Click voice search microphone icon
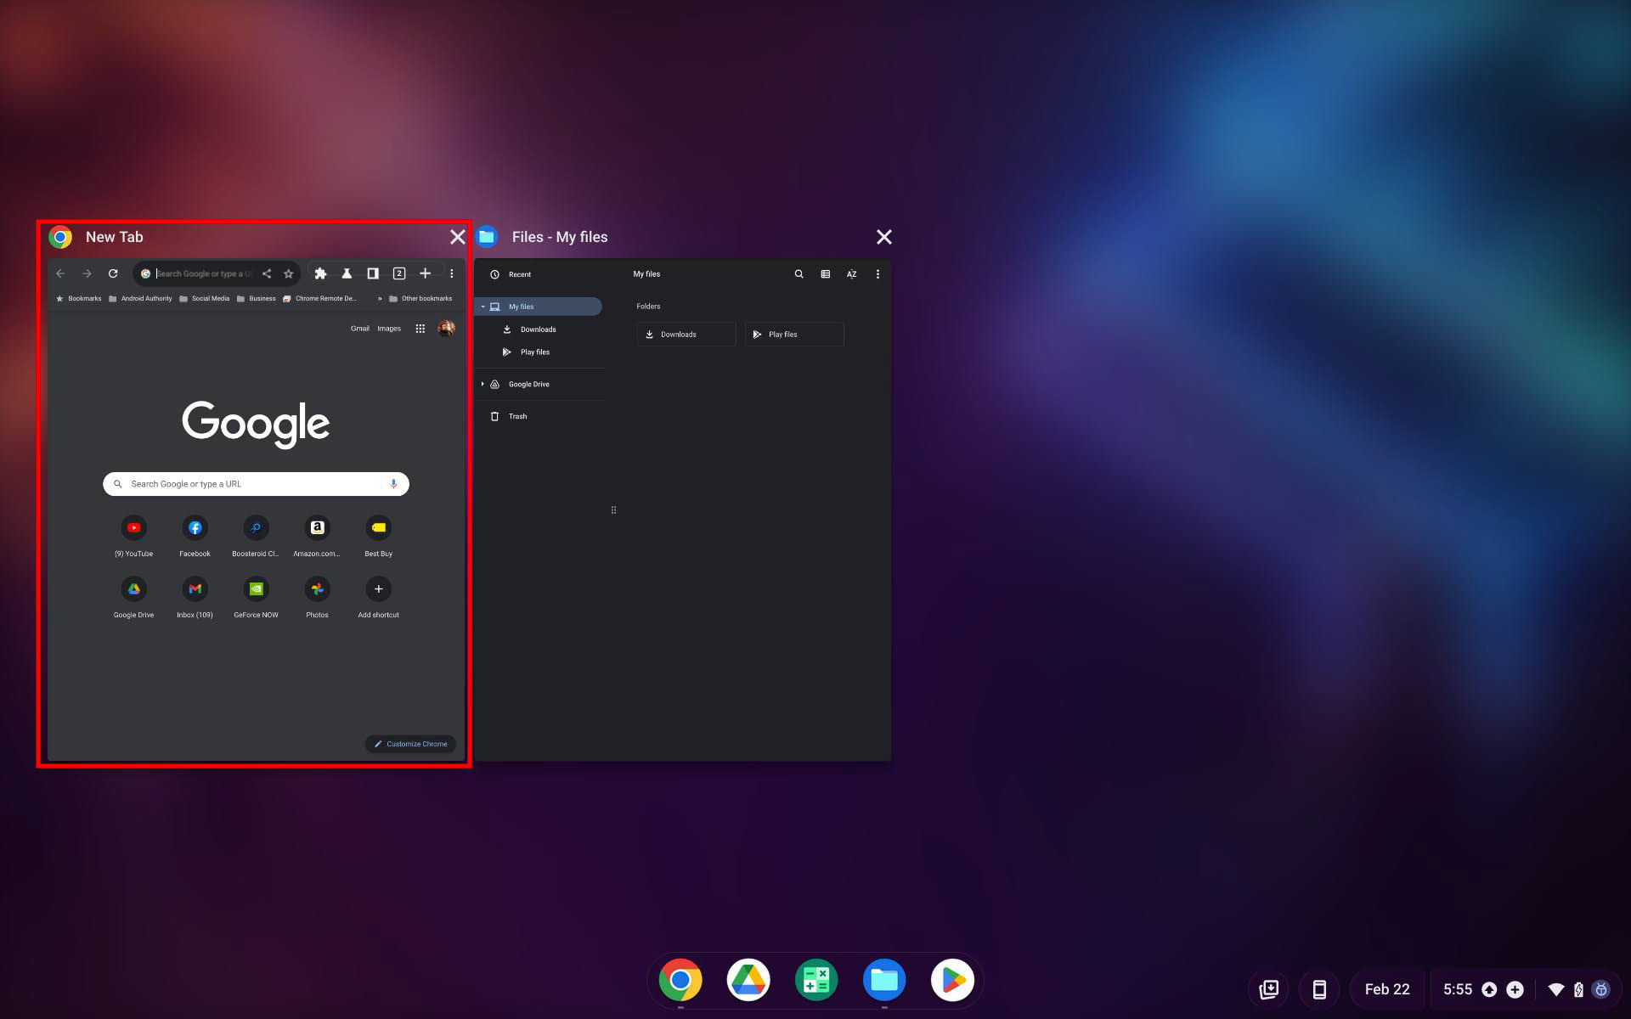Viewport: 1631px width, 1019px height. point(393,484)
